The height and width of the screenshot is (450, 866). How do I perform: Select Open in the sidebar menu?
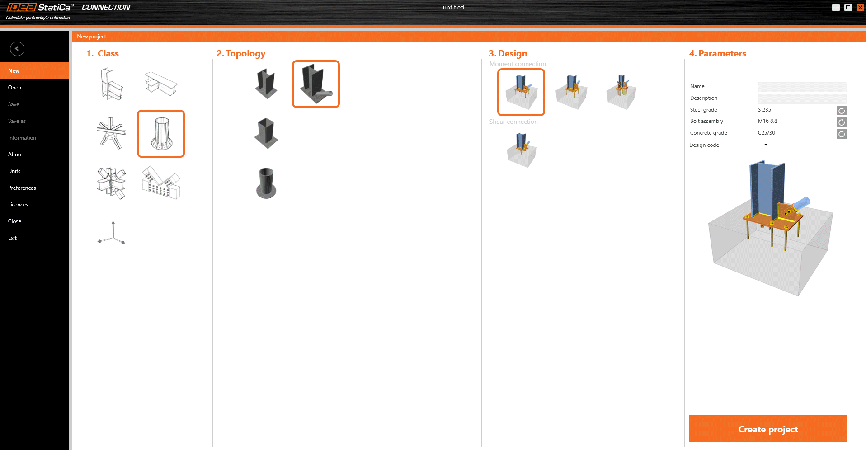[x=34, y=88]
